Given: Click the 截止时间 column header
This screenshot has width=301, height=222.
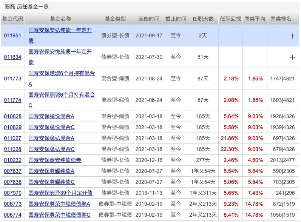Looking at the screenshot, I should point(176,19).
